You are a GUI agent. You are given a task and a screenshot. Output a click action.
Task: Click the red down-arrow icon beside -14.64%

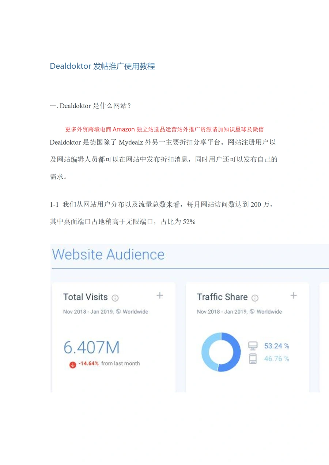[73, 364]
